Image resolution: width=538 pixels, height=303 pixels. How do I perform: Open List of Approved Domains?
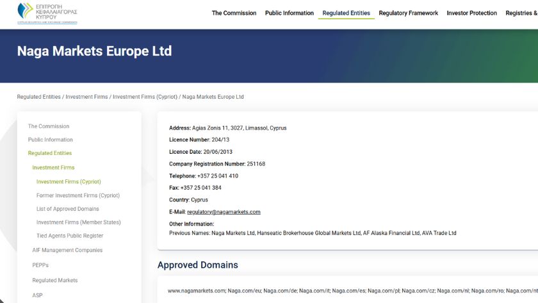coord(68,209)
